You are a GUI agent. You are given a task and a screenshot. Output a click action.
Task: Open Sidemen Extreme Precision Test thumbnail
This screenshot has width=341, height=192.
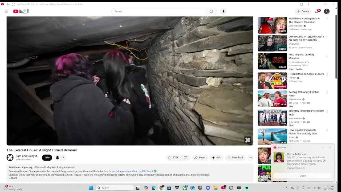[272, 118]
